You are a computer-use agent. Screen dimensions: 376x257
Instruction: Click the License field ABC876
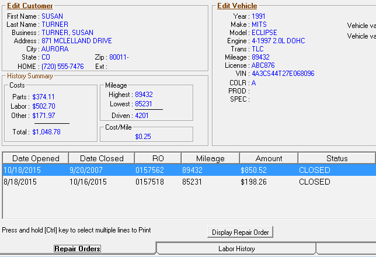point(263,65)
